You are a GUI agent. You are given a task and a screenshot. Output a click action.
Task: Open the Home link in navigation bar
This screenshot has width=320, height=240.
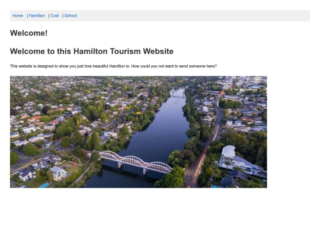[18, 16]
